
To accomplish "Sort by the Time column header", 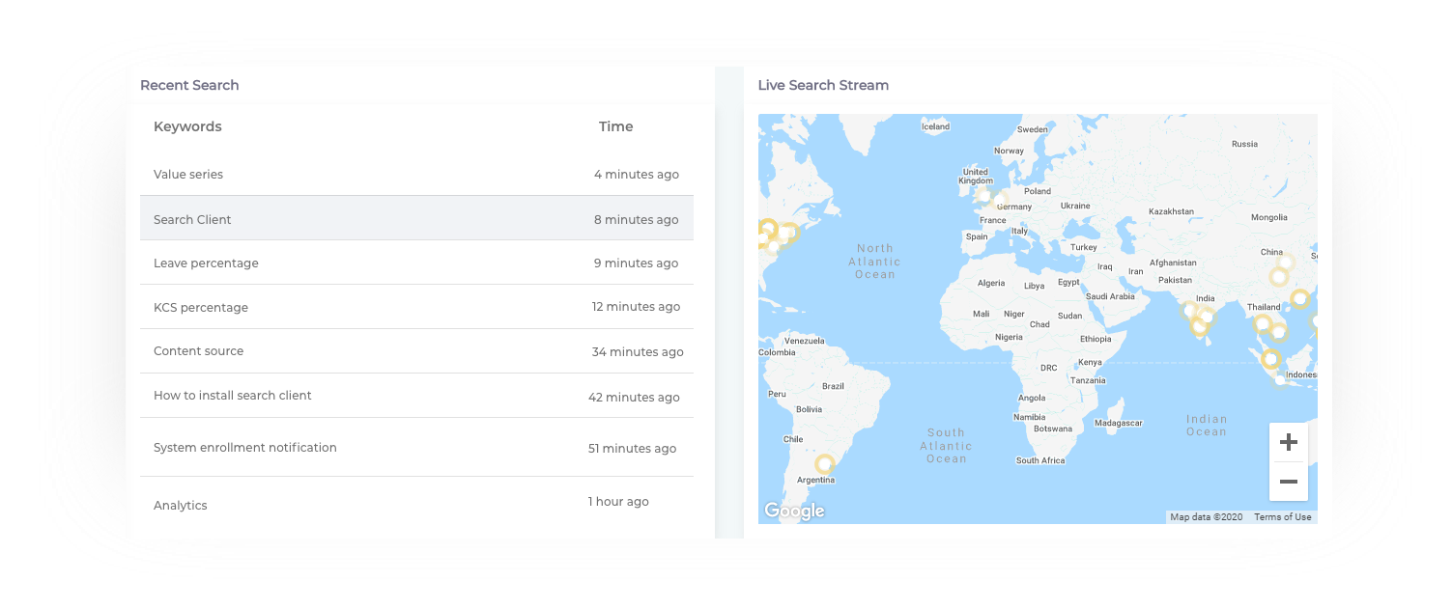I will [615, 126].
